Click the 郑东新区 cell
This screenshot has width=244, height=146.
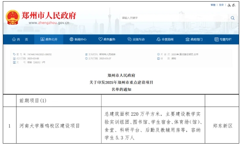222,125
